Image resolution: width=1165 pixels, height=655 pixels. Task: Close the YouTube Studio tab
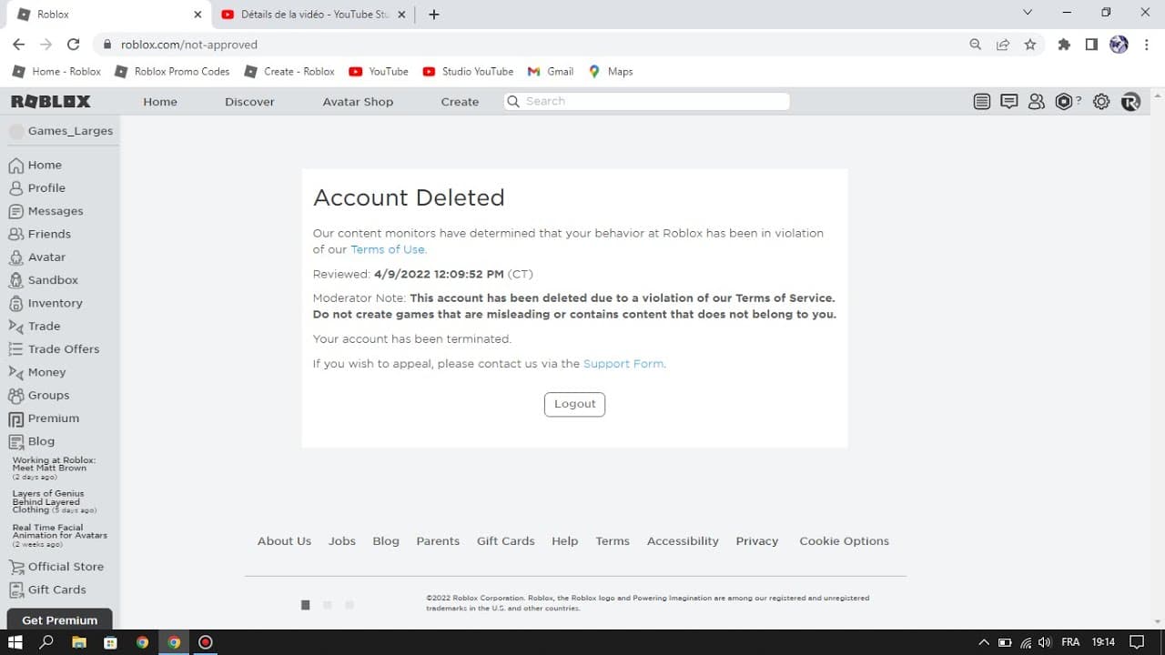point(401,15)
